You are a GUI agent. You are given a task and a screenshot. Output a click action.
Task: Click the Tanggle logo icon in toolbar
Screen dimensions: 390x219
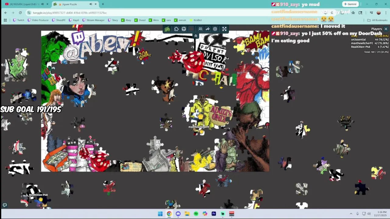point(167,29)
